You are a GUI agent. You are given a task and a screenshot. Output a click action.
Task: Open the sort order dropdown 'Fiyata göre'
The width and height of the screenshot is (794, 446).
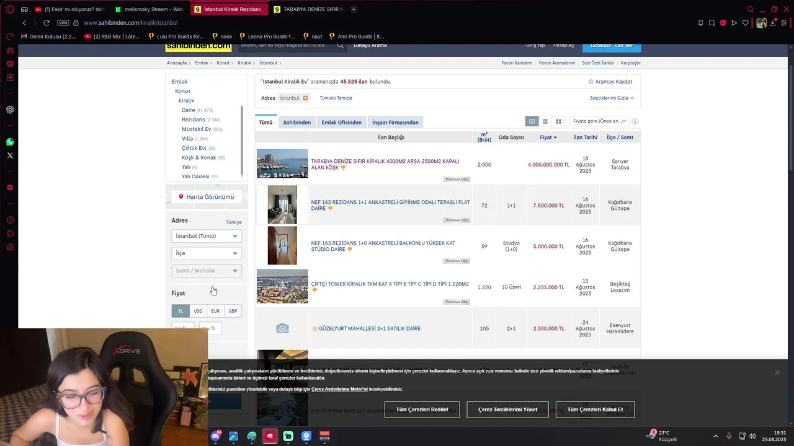(x=599, y=121)
